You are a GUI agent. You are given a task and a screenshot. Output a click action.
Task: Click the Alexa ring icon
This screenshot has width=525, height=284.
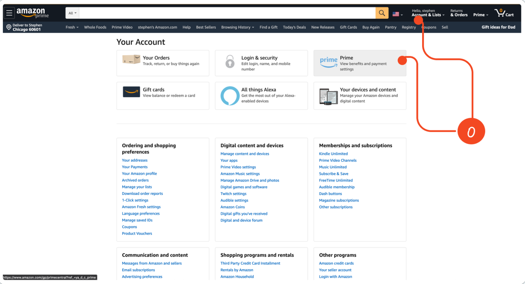pyautogui.click(x=230, y=96)
